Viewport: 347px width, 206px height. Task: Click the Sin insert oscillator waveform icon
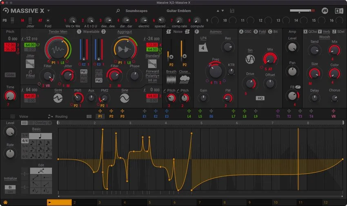coord(250,59)
